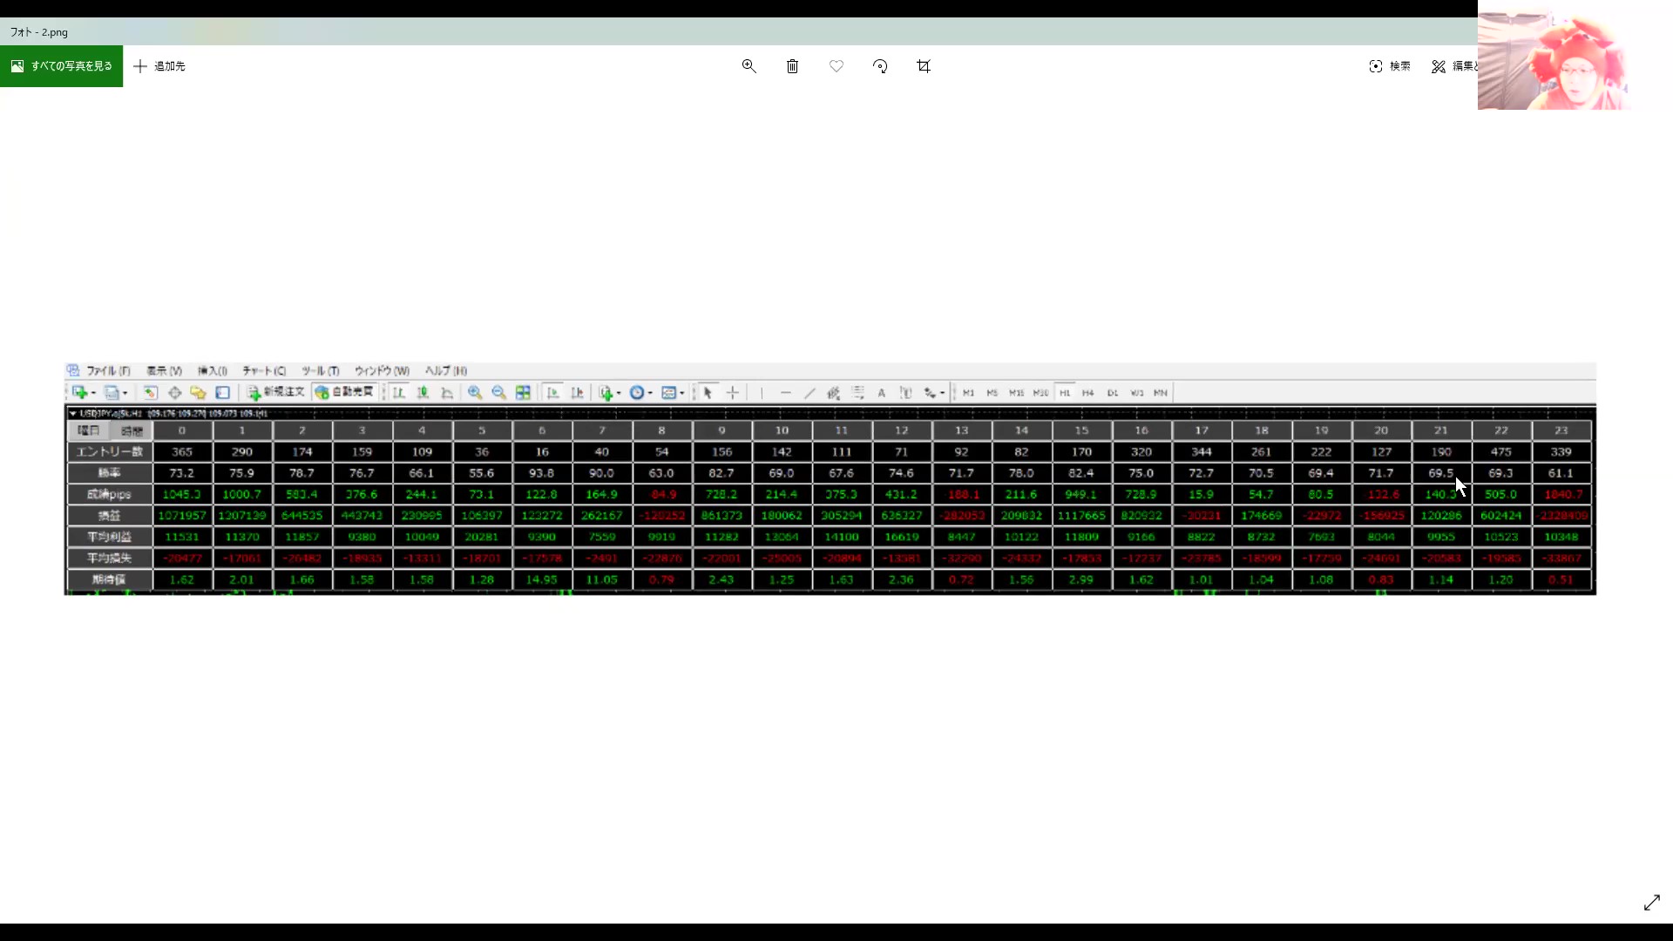
Task: Click the 新規注文 new order button
Action: (275, 392)
